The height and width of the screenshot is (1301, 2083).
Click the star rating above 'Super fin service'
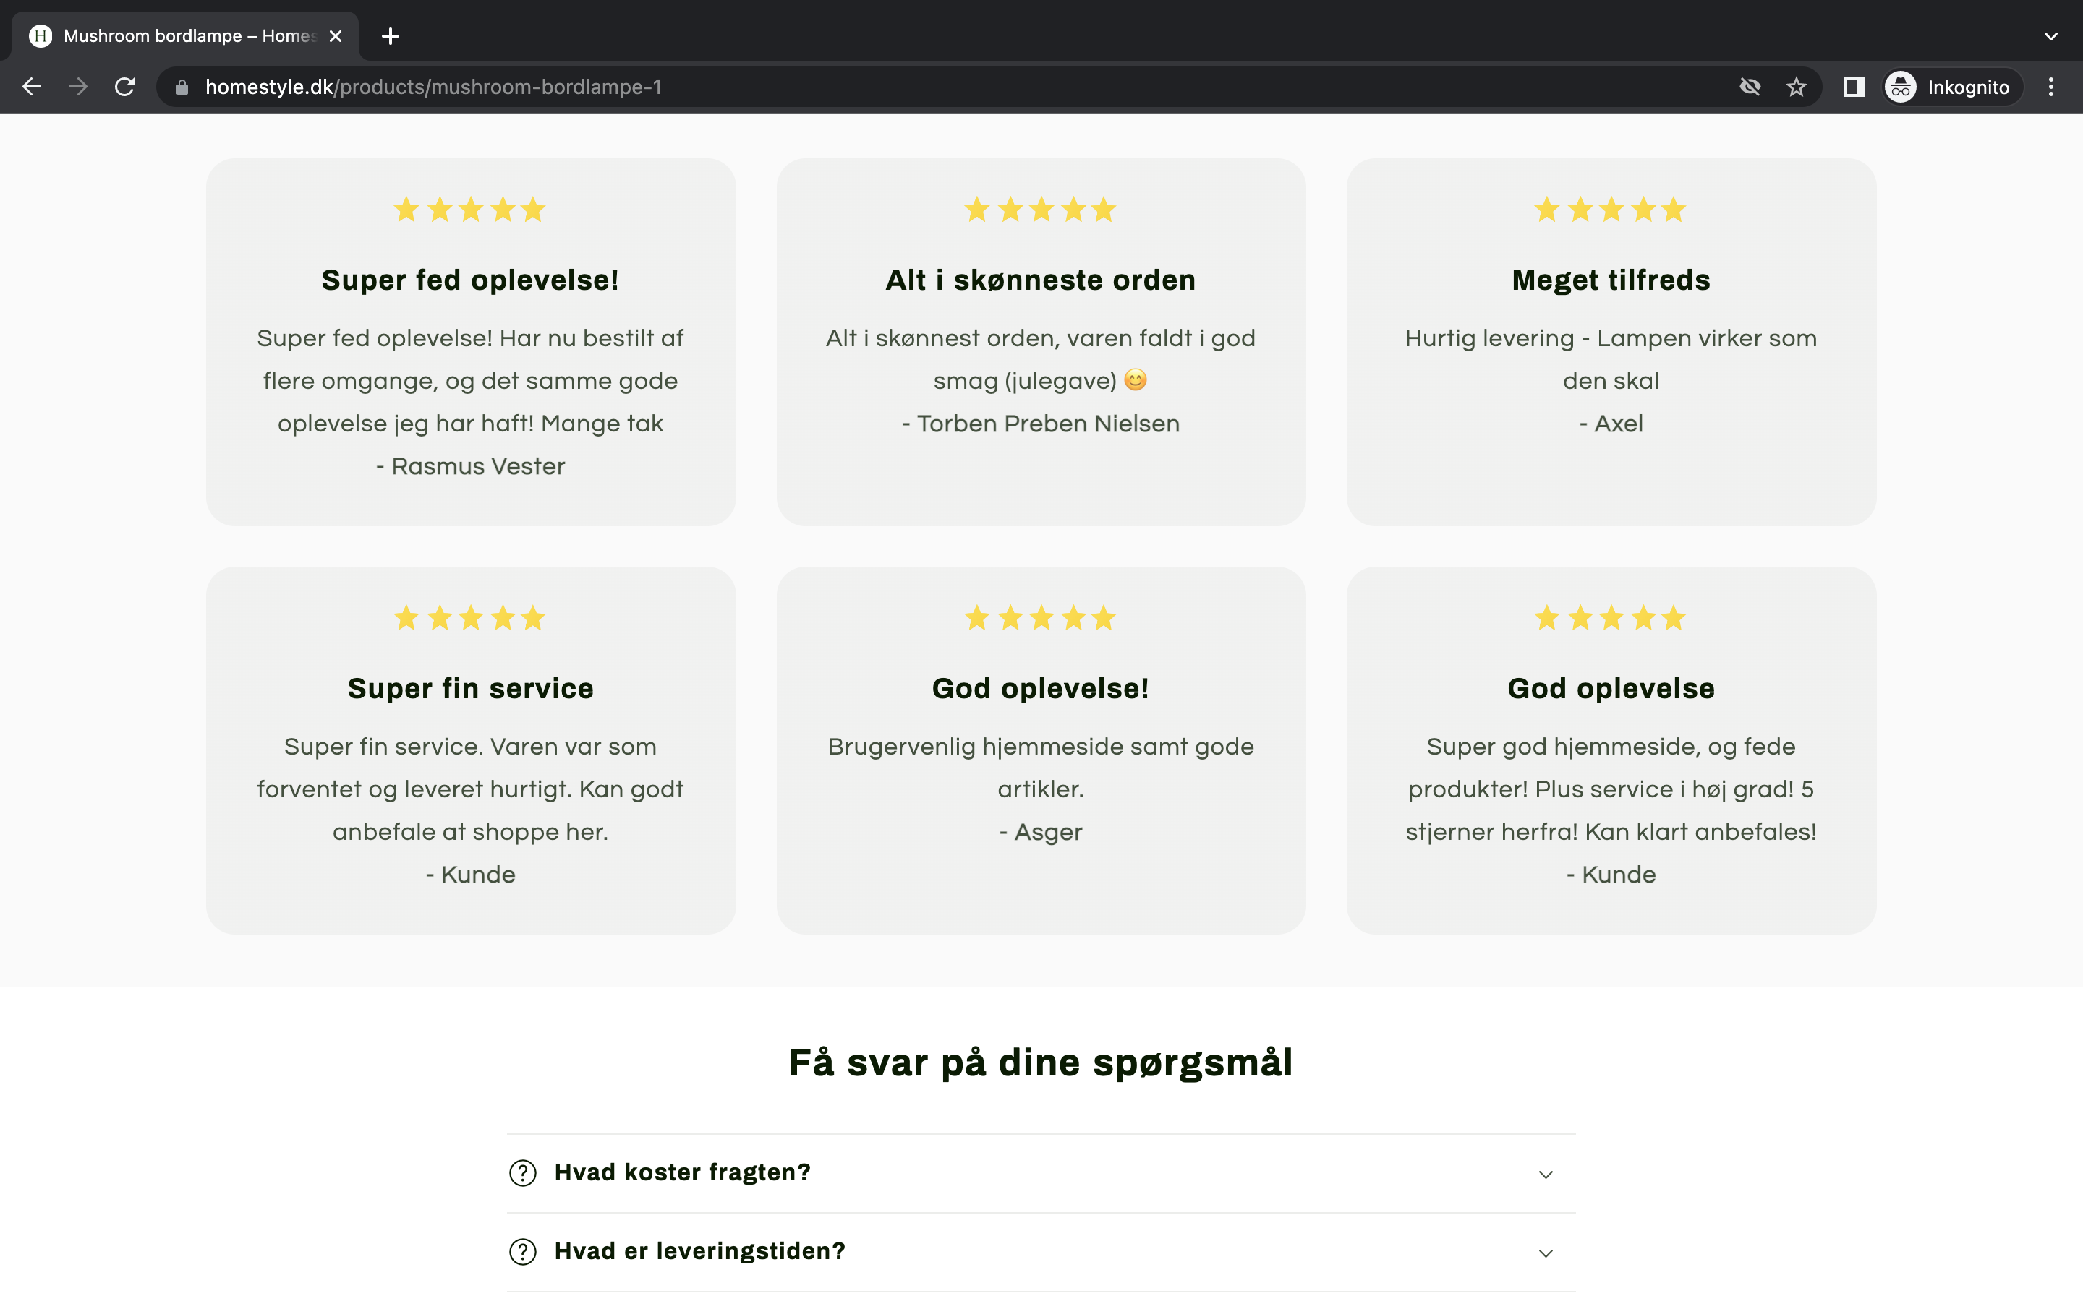(470, 618)
